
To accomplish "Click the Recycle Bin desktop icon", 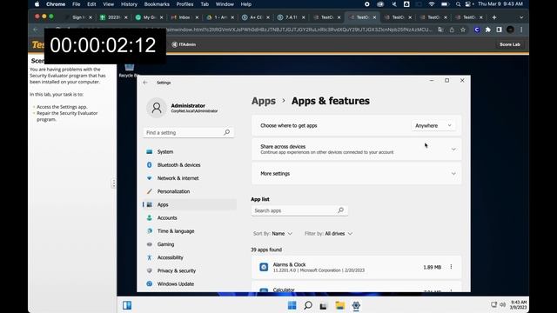I will [x=129, y=70].
